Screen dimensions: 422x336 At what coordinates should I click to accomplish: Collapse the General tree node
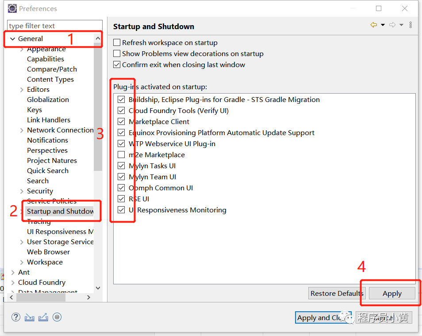pos(12,39)
